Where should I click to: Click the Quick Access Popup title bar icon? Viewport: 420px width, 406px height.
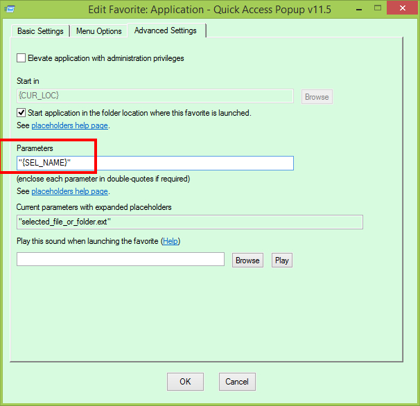pos(10,10)
